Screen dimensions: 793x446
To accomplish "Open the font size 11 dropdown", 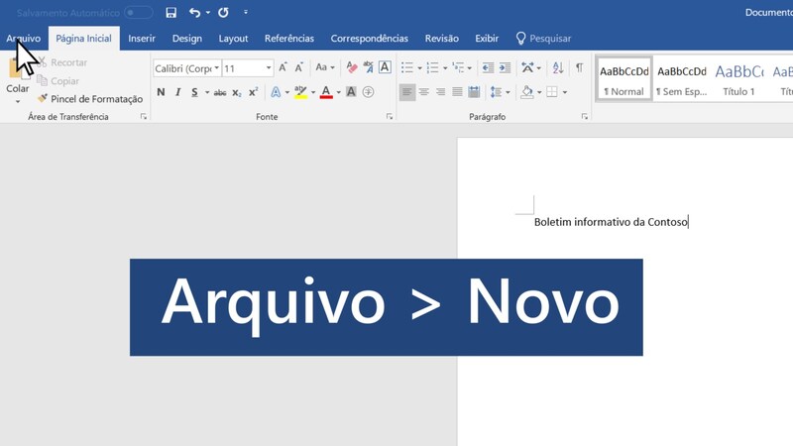I will pos(268,68).
